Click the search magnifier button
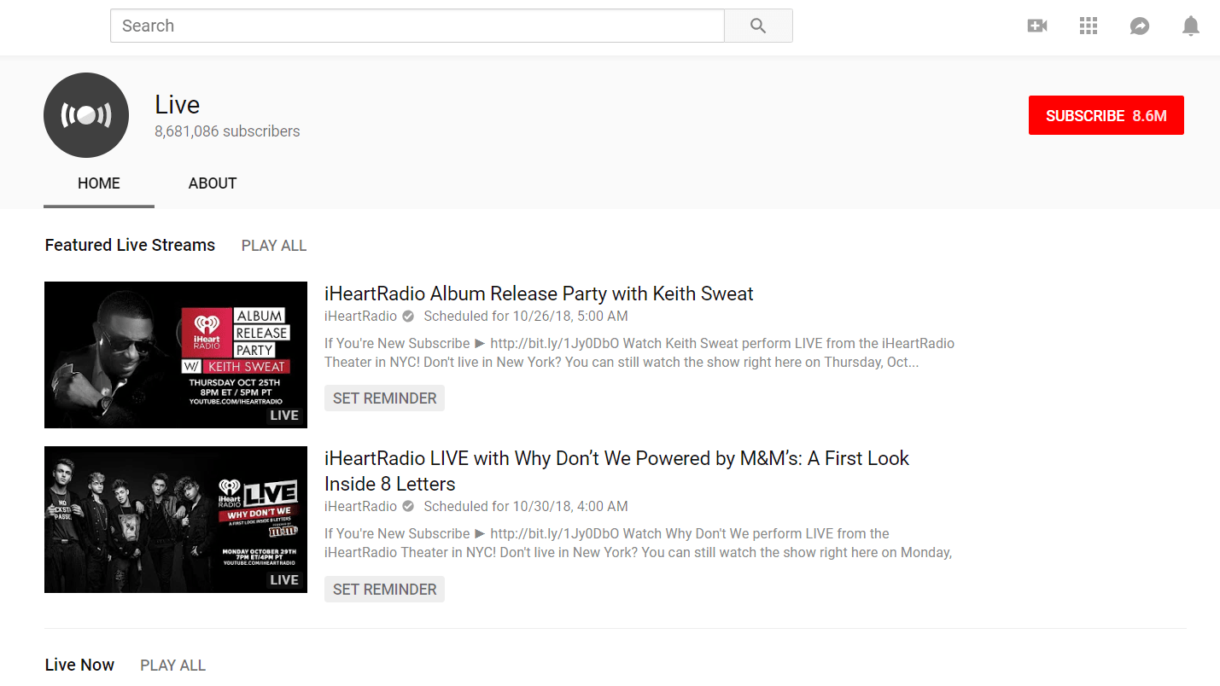 coord(758,26)
